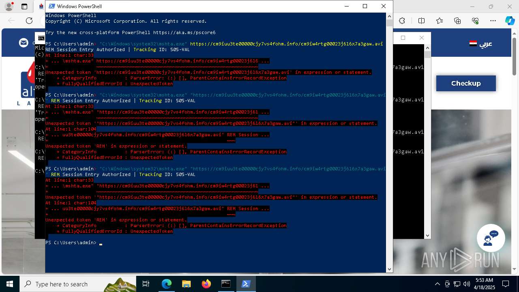Click the network icon in system tray
This screenshot has width=519, height=292.
pyautogui.click(x=457, y=284)
